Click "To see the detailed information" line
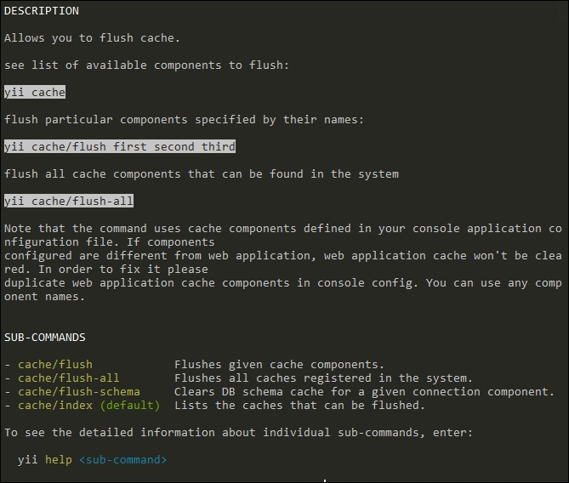The height and width of the screenshot is (483, 569). click(239, 433)
